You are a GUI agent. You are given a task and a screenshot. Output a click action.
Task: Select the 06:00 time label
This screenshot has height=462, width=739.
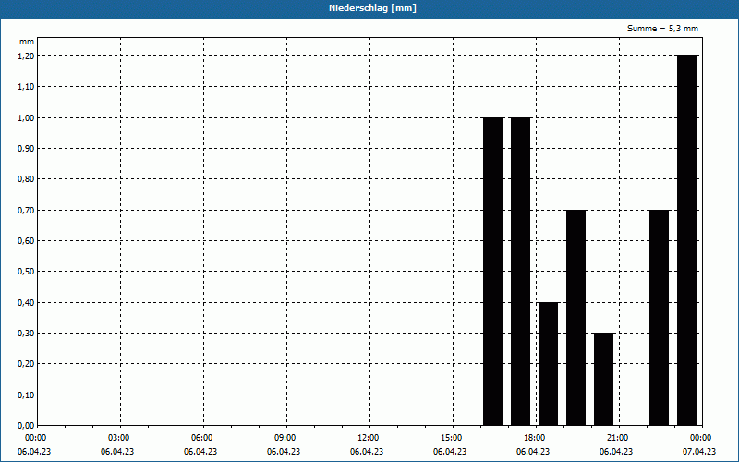click(x=203, y=438)
